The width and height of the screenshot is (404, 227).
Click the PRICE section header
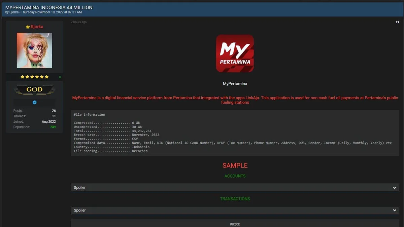coord(235,224)
